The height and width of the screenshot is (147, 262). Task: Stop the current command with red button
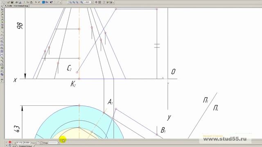click(x=10, y=142)
